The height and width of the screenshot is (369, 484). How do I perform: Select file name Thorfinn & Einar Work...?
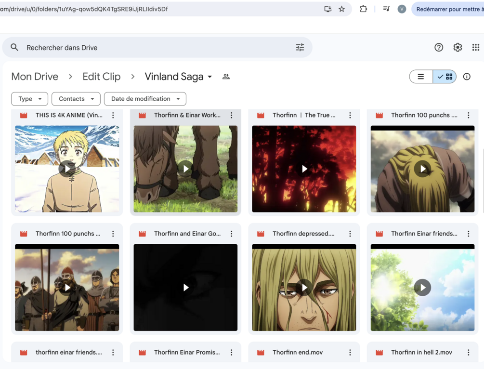pyautogui.click(x=187, y=115)
